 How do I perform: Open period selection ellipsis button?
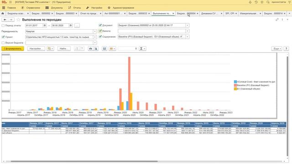(77, 26)
